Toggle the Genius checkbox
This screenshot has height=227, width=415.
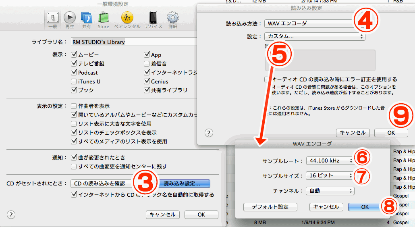click(147, 82)
